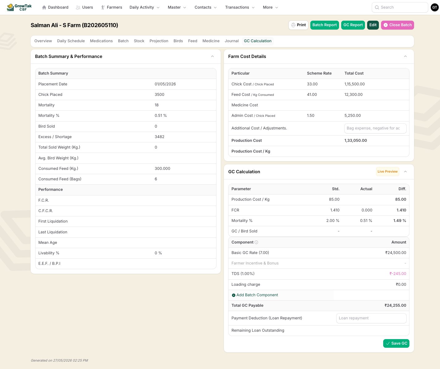This screenshot has width=440, height=369.
Task: Collapse the GC Calculation panel
Action: (x=405, y=172)
